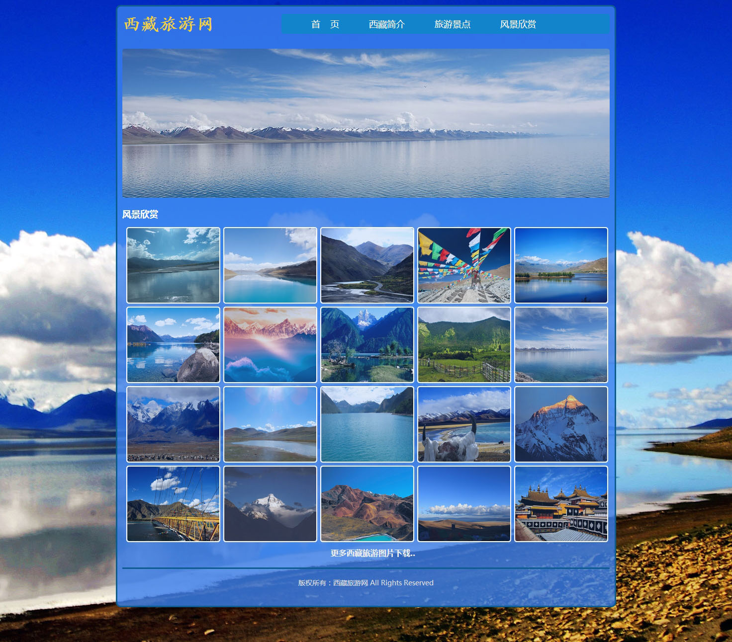Viewport: 732px width, 642px height.
Task: Open thumbnail of sun flare over grassland pond
Action: [270, 424]
